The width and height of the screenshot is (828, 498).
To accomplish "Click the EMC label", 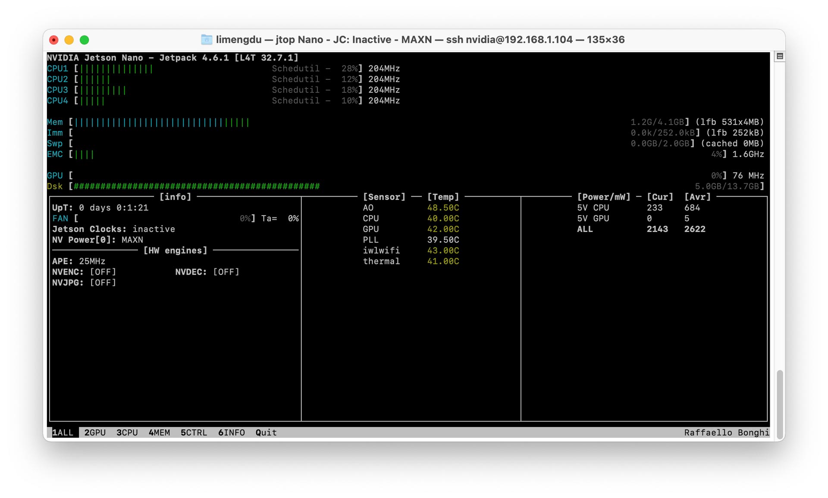I will 55,154.
